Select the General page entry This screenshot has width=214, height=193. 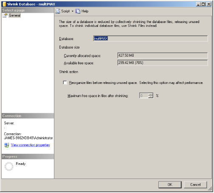click(x=15, y=15)
